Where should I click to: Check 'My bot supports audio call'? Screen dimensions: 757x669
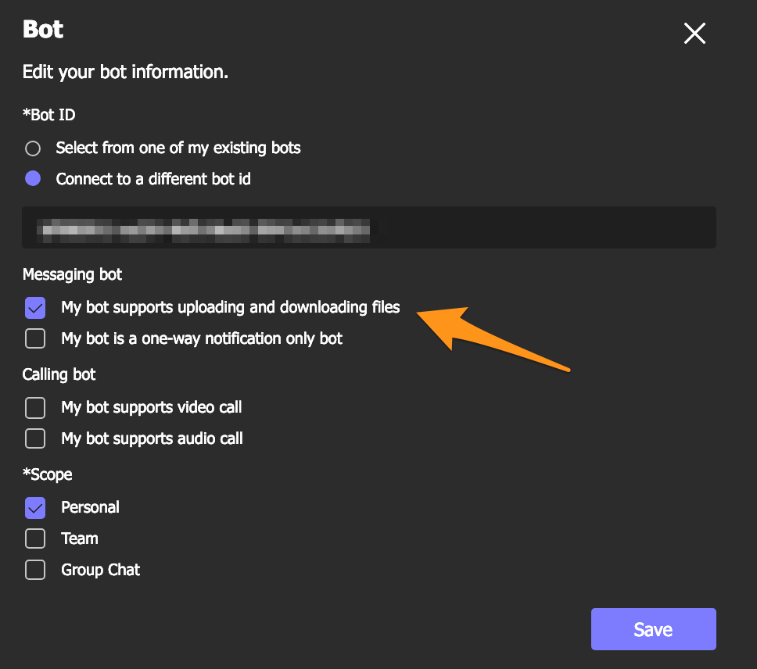pos(35,438)
